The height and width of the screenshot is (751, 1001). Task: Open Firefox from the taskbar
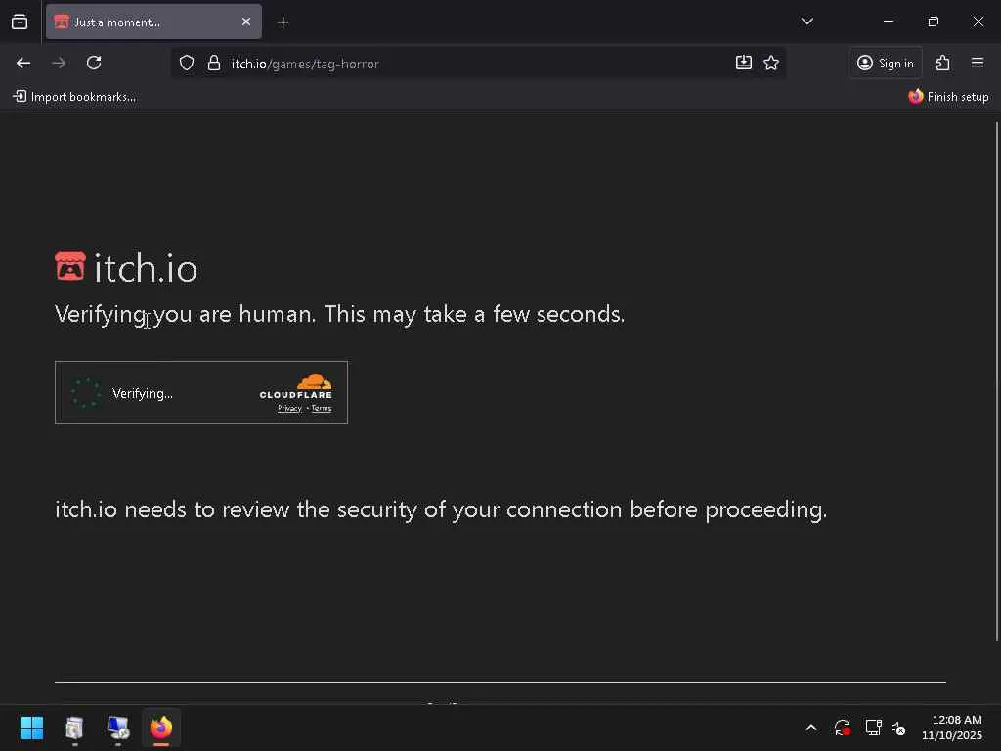[x=161, y=728]
